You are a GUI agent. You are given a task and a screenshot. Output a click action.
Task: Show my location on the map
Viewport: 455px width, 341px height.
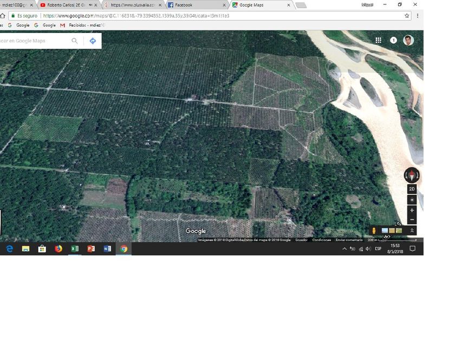(x=412, y=200)
